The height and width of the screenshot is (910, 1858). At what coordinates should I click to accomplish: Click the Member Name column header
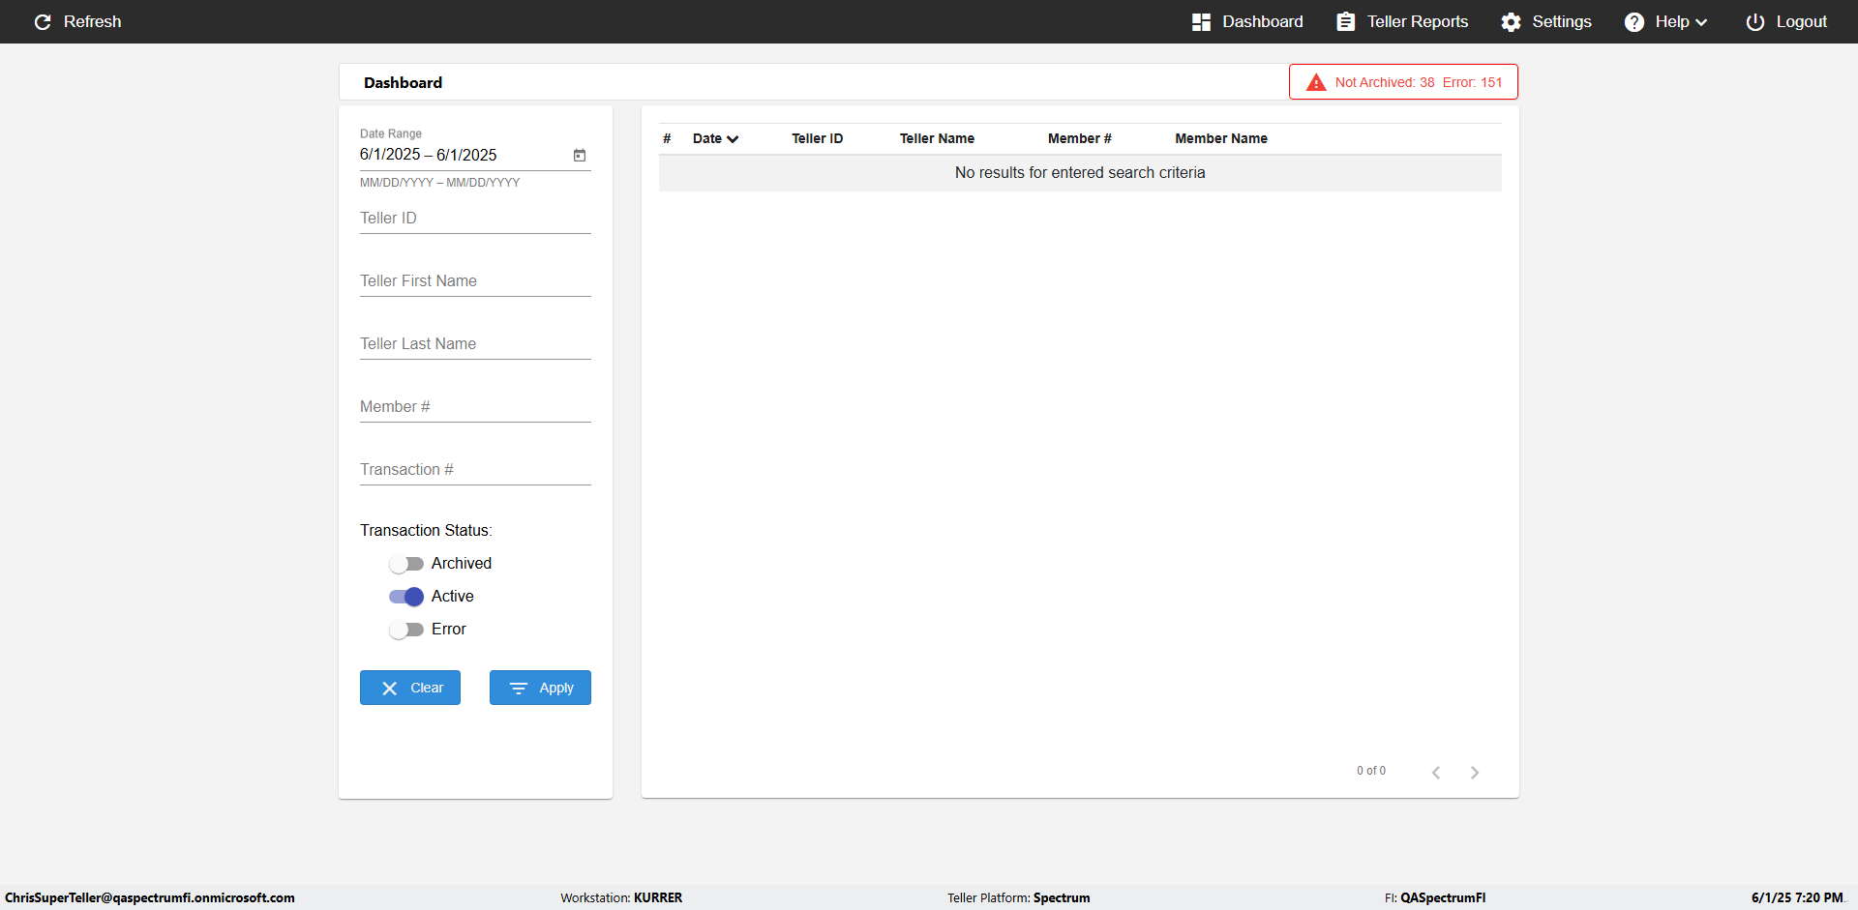(x=1220, y=138)
